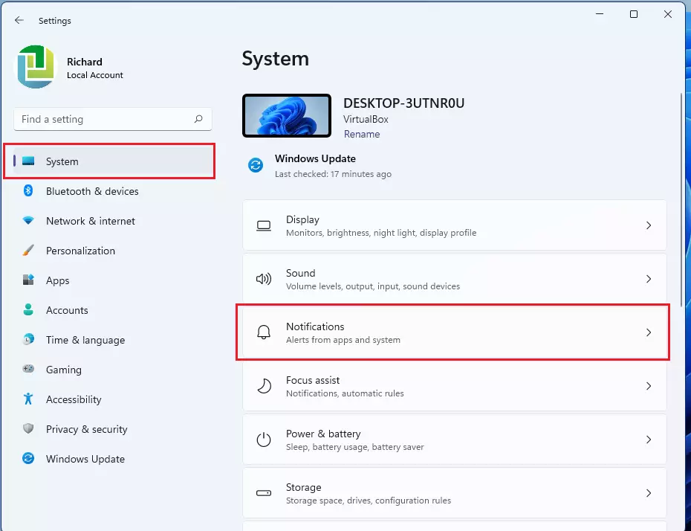The width and height of the screenshot is (691, 531).
Task: Select Apps in the sidebar
Action: [57, 280]
